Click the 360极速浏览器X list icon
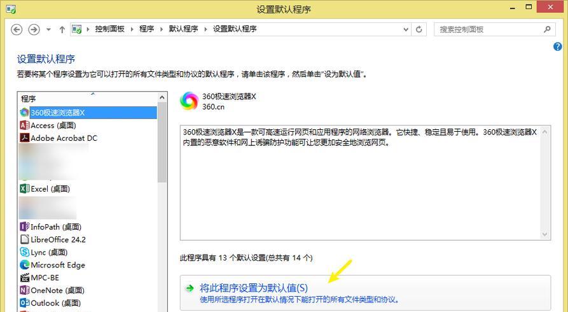 click(24, 113)
